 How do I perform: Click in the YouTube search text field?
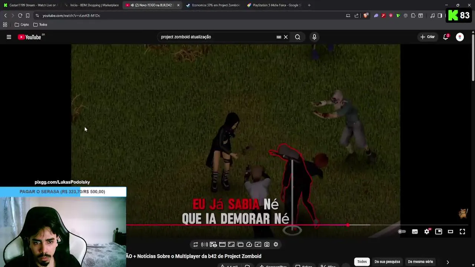(217, 37)
